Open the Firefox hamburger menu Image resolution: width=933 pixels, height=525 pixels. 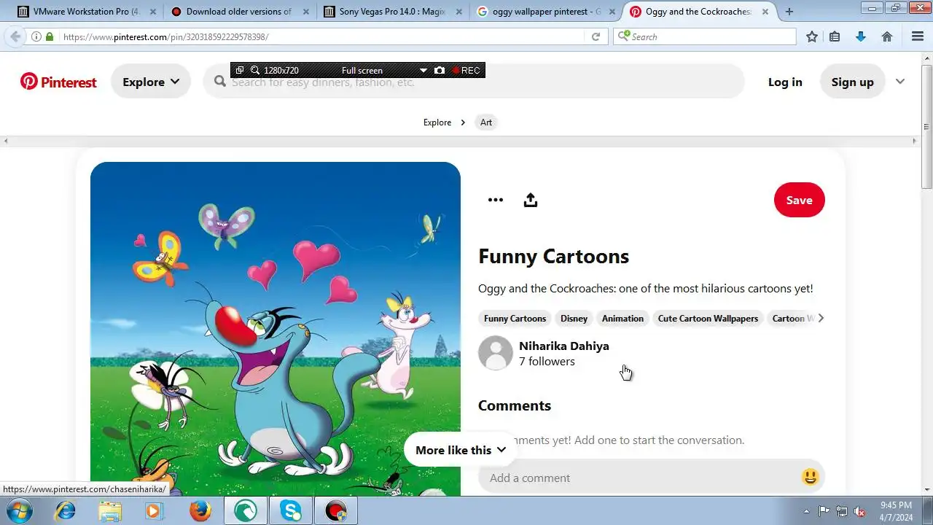[x=918, y=36]
